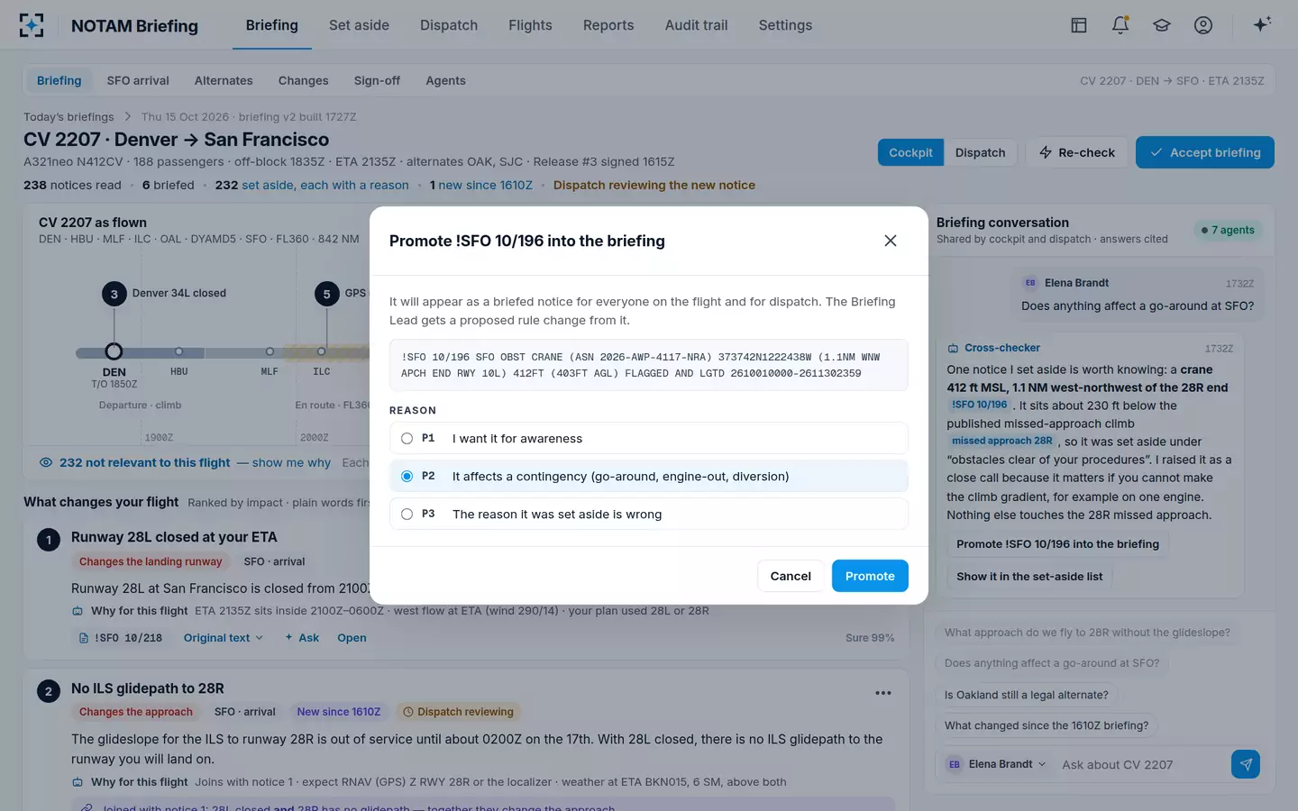Select reason P3 set aside is wrong
This screenshot has height=811, width=1298.
click(649, 515)
